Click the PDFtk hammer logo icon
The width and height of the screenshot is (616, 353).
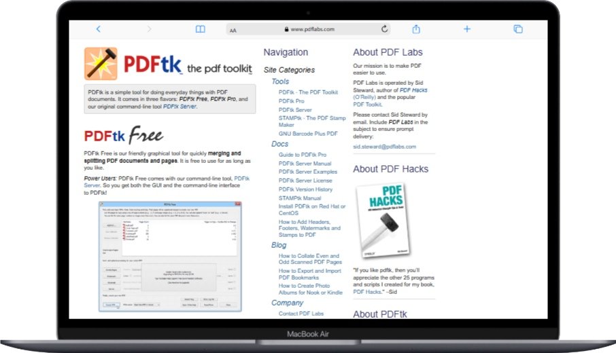101,64
